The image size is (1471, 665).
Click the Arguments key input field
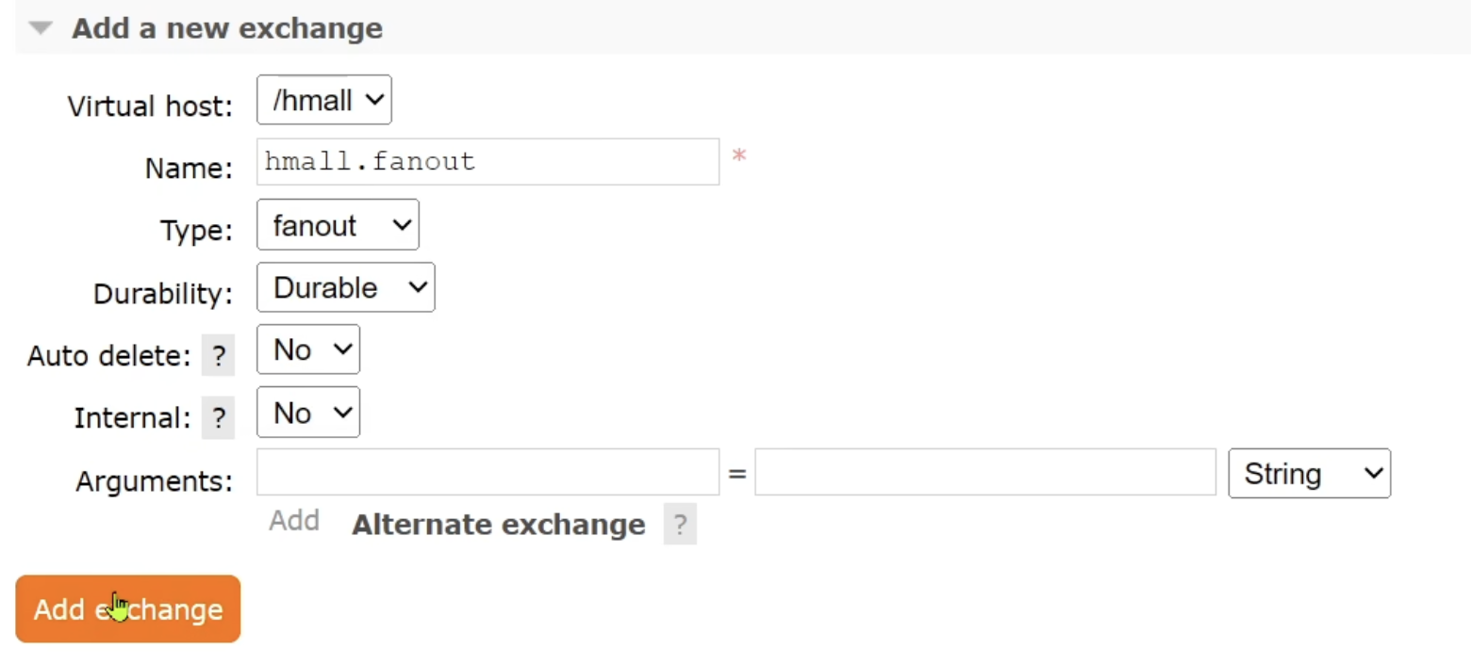(x=488, y=473)
